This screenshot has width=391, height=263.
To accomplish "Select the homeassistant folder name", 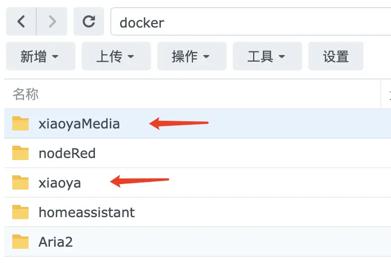I will pyautogui.click(x=87, y=212).
